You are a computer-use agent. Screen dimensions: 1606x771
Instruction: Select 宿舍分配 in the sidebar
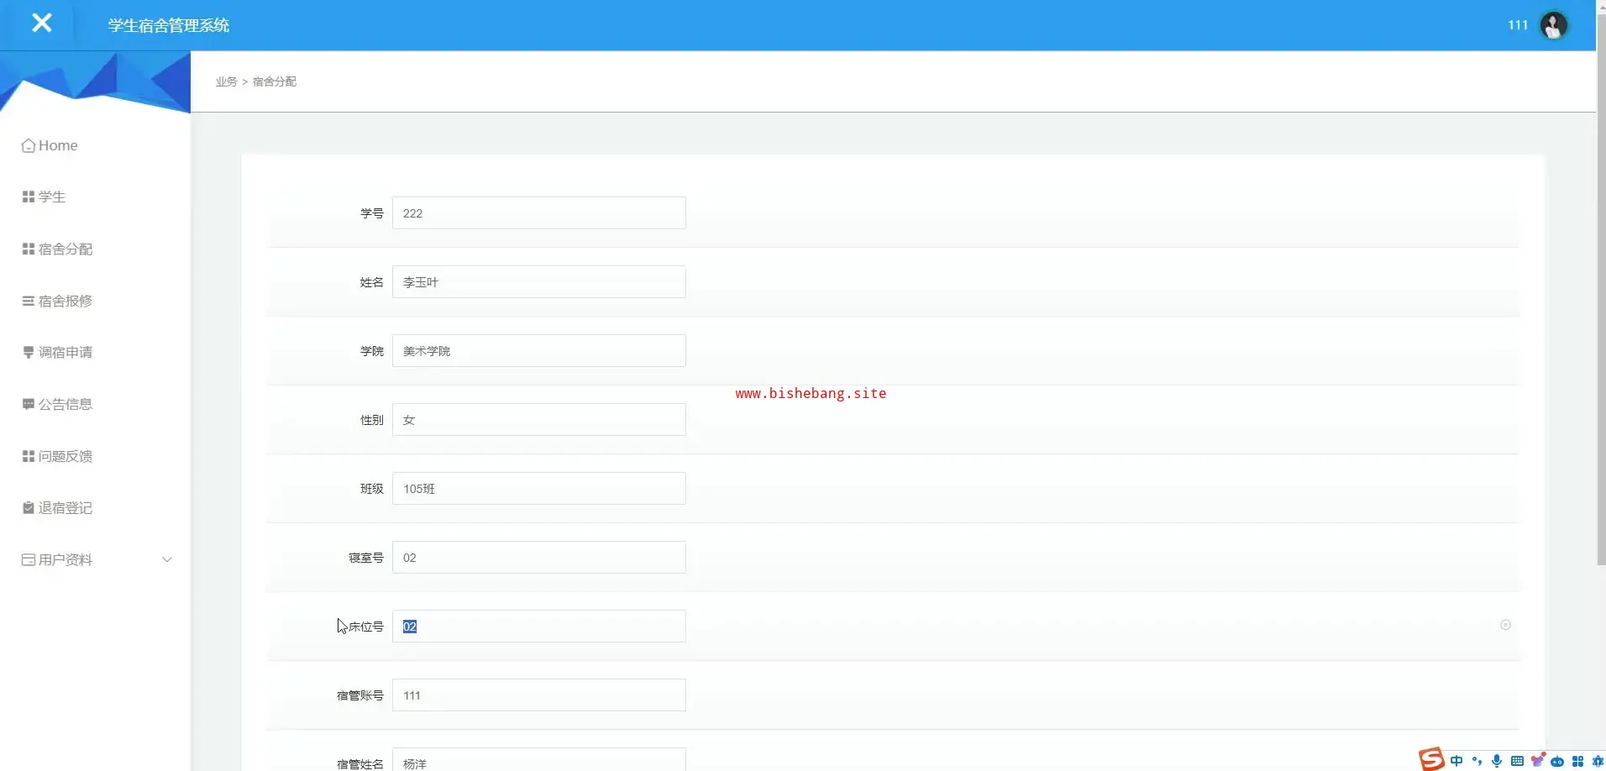coord(57,249)
